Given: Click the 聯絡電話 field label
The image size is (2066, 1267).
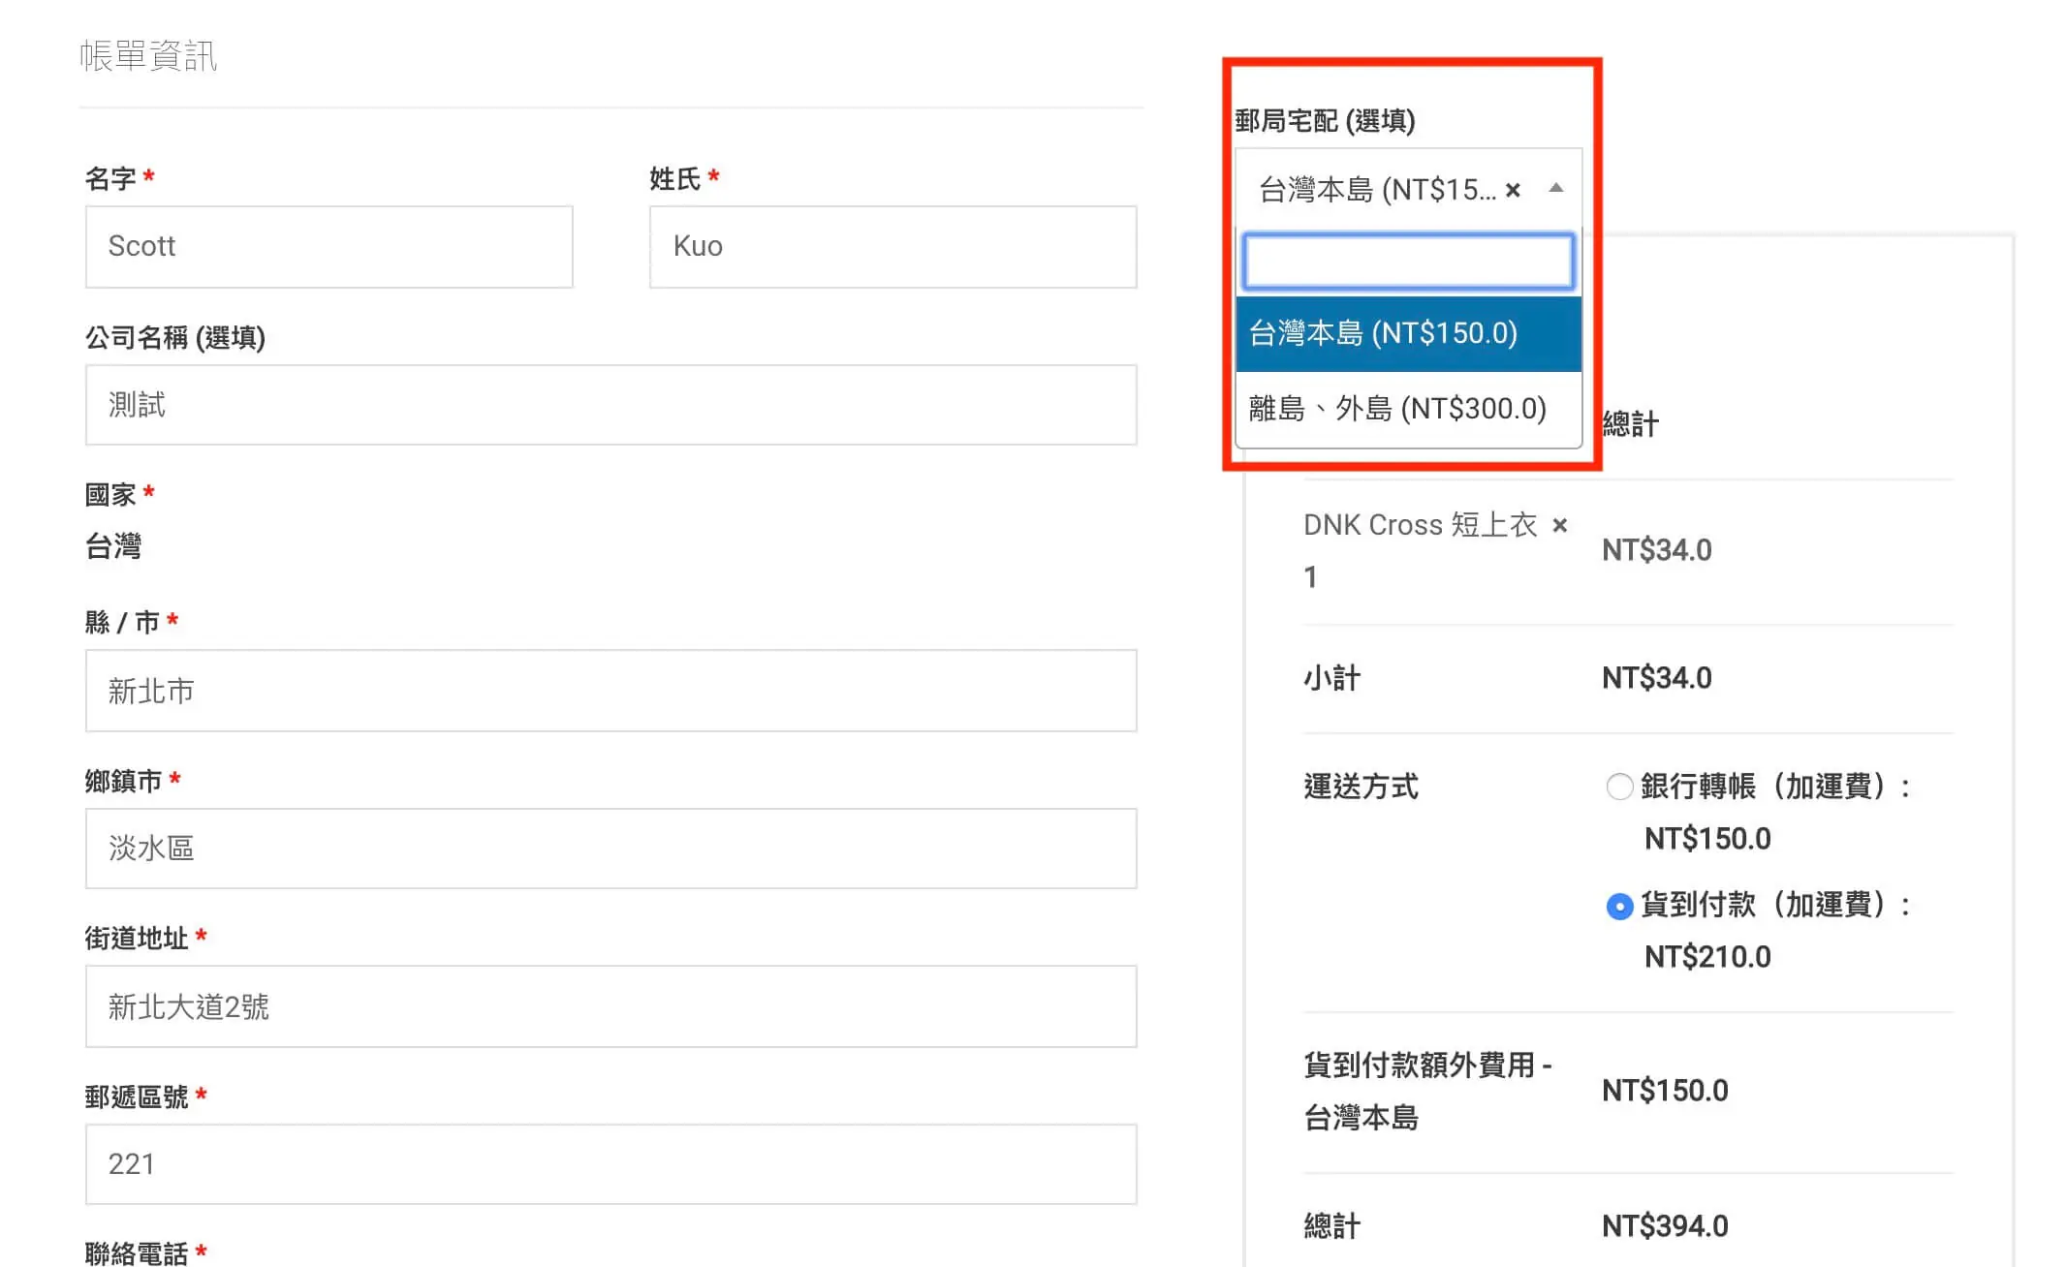Looking at the screenshot, I should [137, 1253].
